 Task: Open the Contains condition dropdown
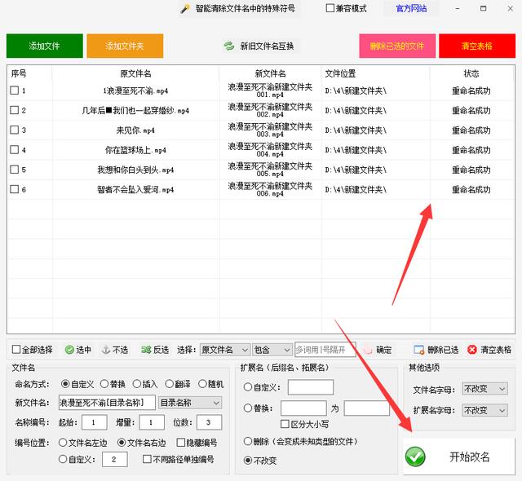click(x=272, y=350)
